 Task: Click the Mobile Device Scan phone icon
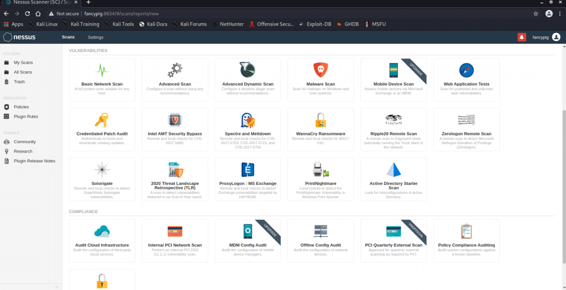pyautogui.click(x=394, y=70)
